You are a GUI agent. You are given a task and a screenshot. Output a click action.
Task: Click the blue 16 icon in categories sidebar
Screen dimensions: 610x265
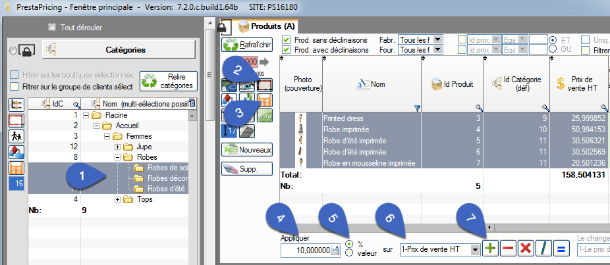pos(16,184)
